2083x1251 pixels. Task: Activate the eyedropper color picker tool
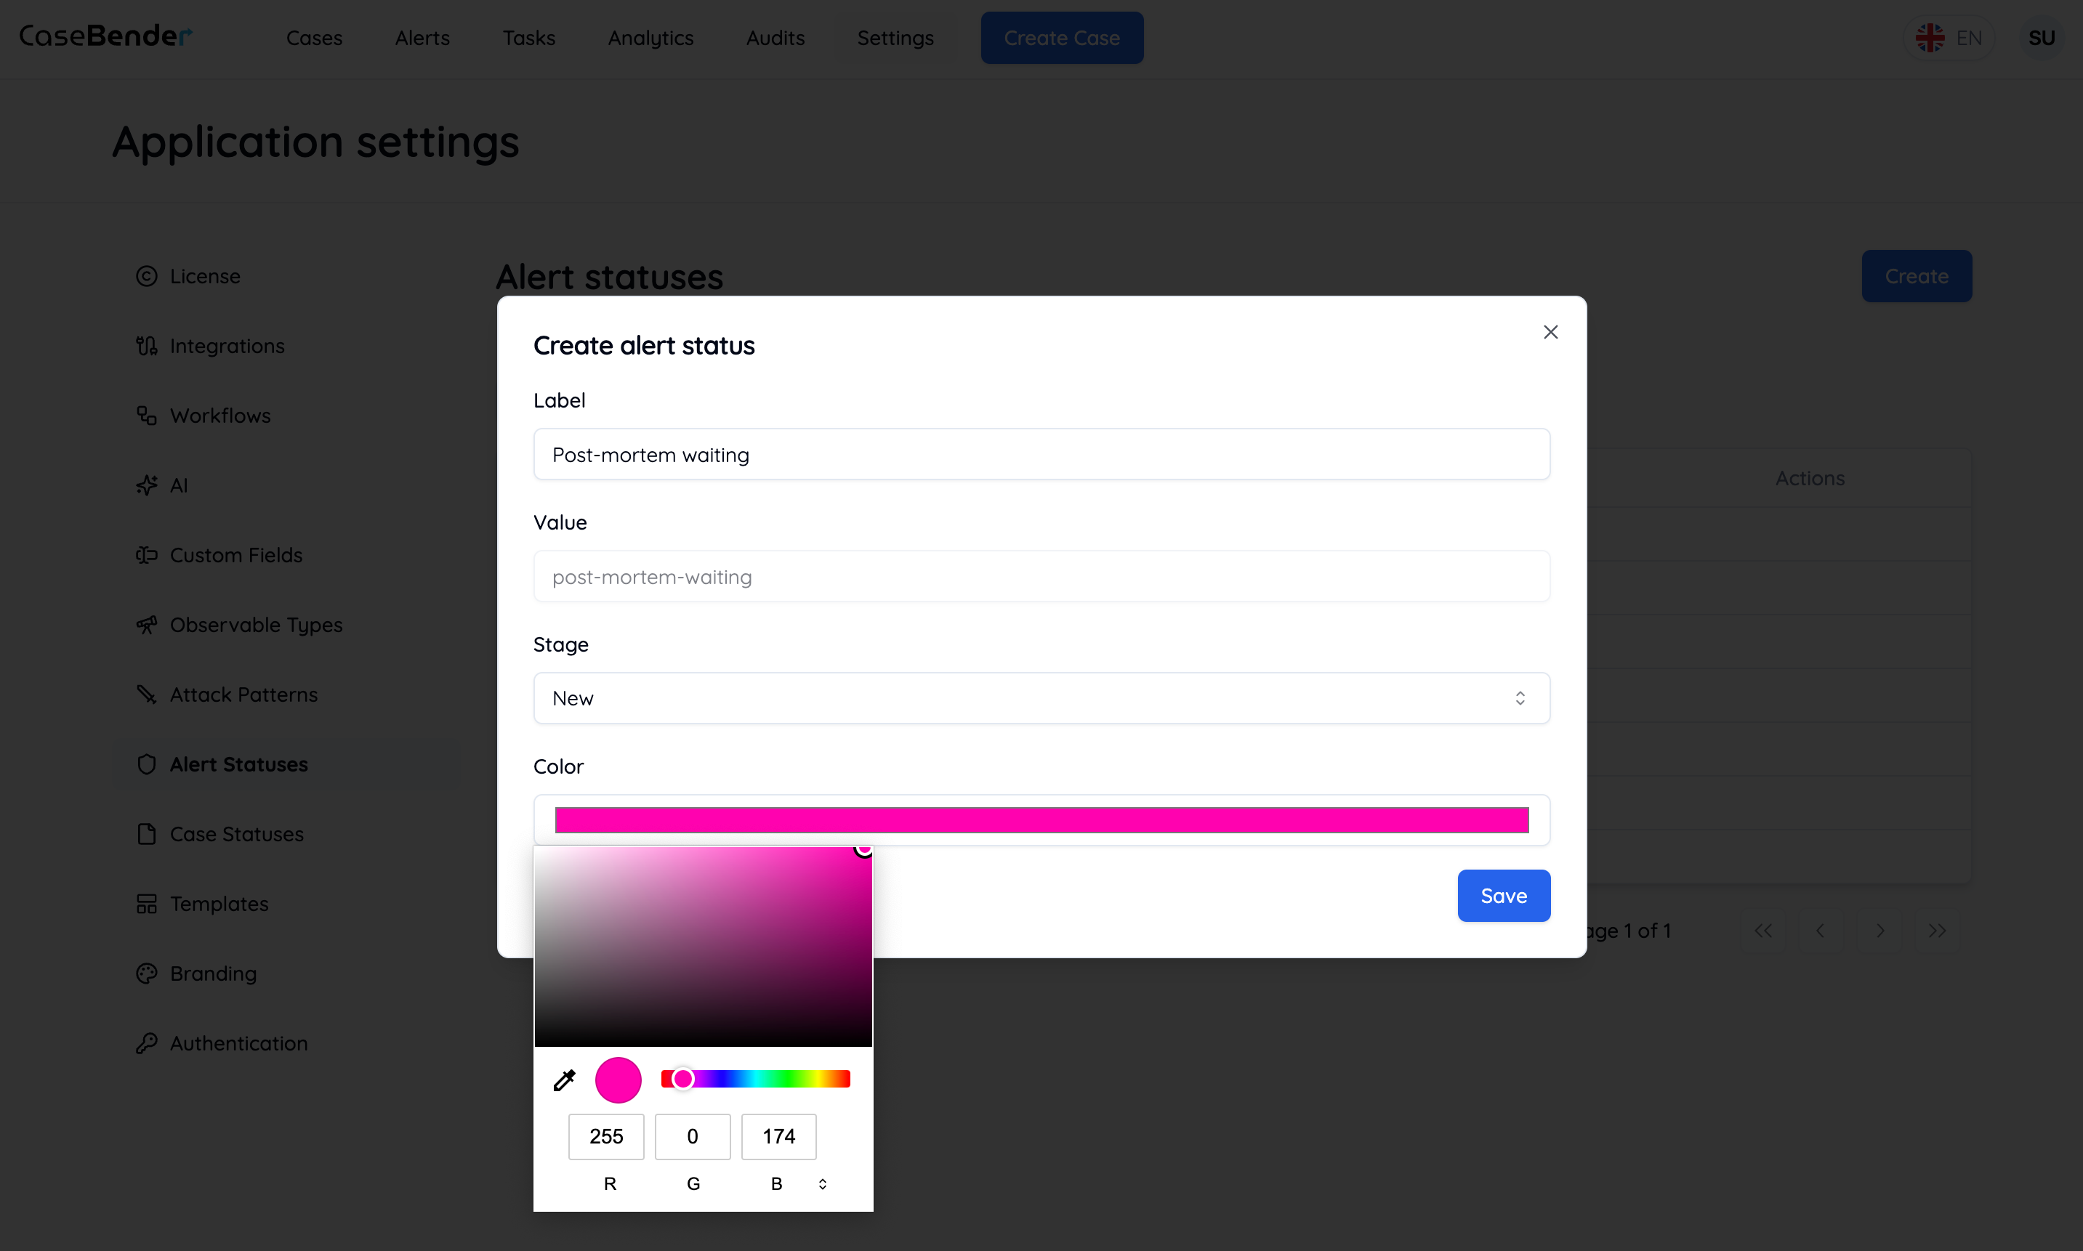563,1079
